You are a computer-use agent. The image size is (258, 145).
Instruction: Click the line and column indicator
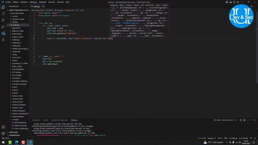point(202,138)
